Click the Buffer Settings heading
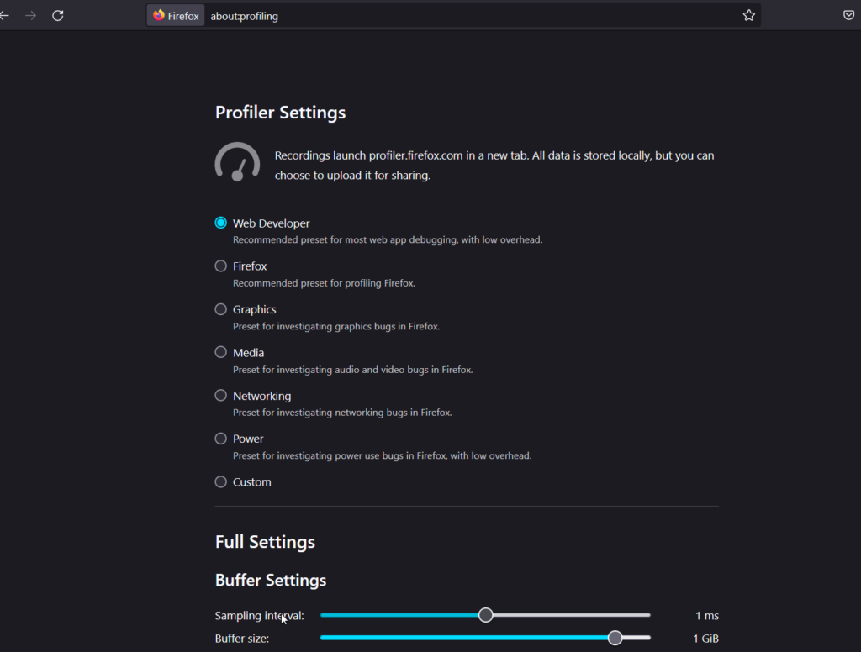Viewport: 861px width, 652px height. (x=271, y=580)
